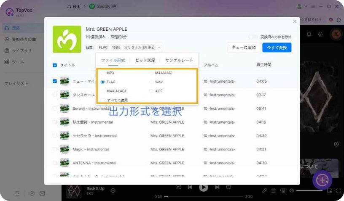This screenshot has height=201, width=344.
Task: Check the ケセラセラ - Instrumental checkbox
Action: click(x=55, y=135)
